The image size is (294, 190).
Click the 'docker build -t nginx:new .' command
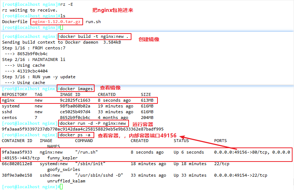tap(94, 36)
